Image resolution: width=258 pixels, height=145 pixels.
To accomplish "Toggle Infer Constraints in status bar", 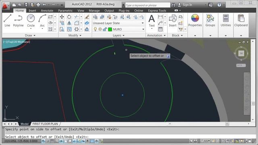I will (43, 141).
